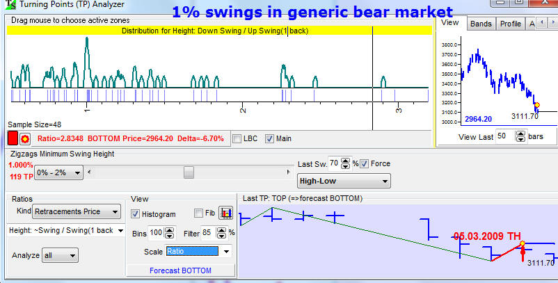Click the Bins spinner arrows
Screen dimensions: 558x283
(x=170, y=233)
